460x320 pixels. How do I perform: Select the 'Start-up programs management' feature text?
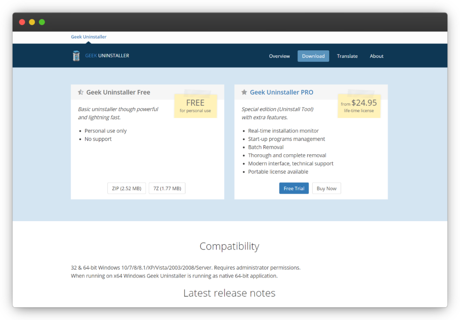tap(287, 139)
